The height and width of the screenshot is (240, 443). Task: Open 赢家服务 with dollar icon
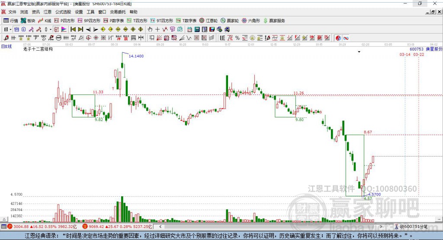[274, 21]
